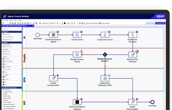This screenshot has height=110, width=172.
Task: Expand the Data Services category
Action: 6,90
